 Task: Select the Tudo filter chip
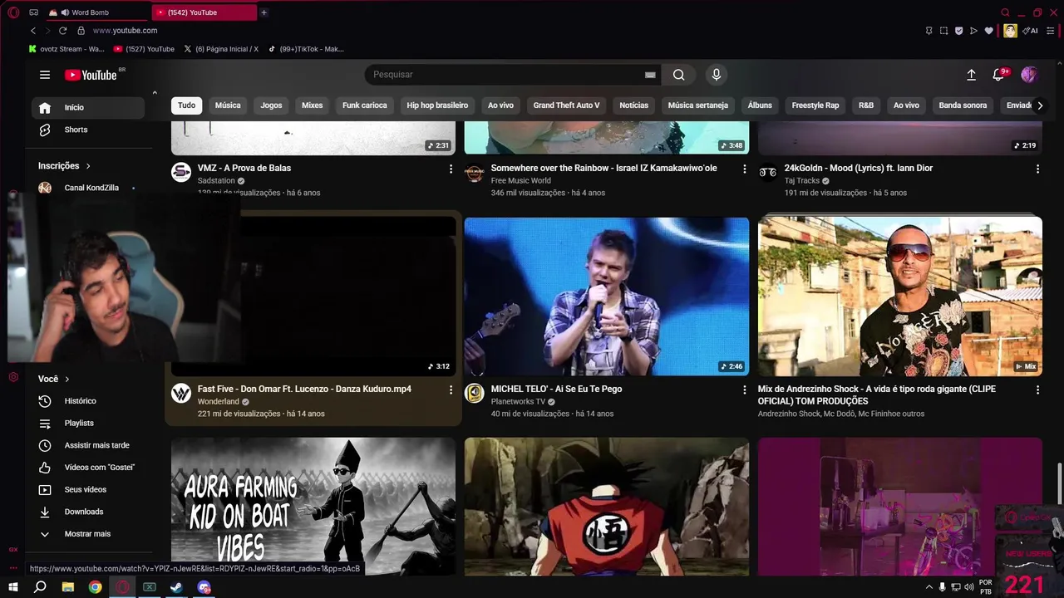click(187, 105)
